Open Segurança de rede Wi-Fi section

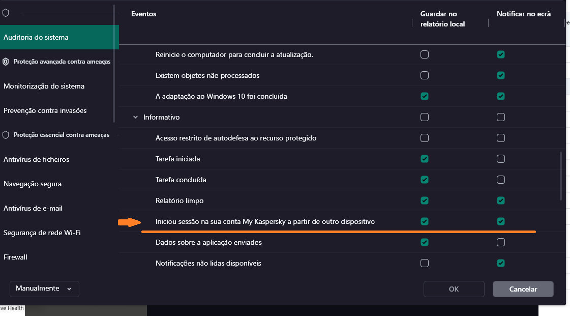(42, 233)
